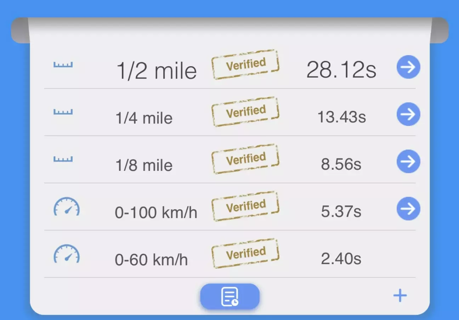Open the 1/4 mile result arrow
459x320 pixels.
click(x=408, y=114)
